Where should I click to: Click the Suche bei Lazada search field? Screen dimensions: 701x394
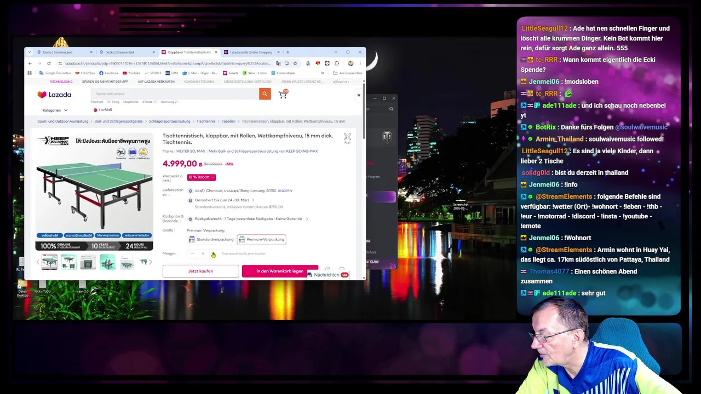(175, 94)
